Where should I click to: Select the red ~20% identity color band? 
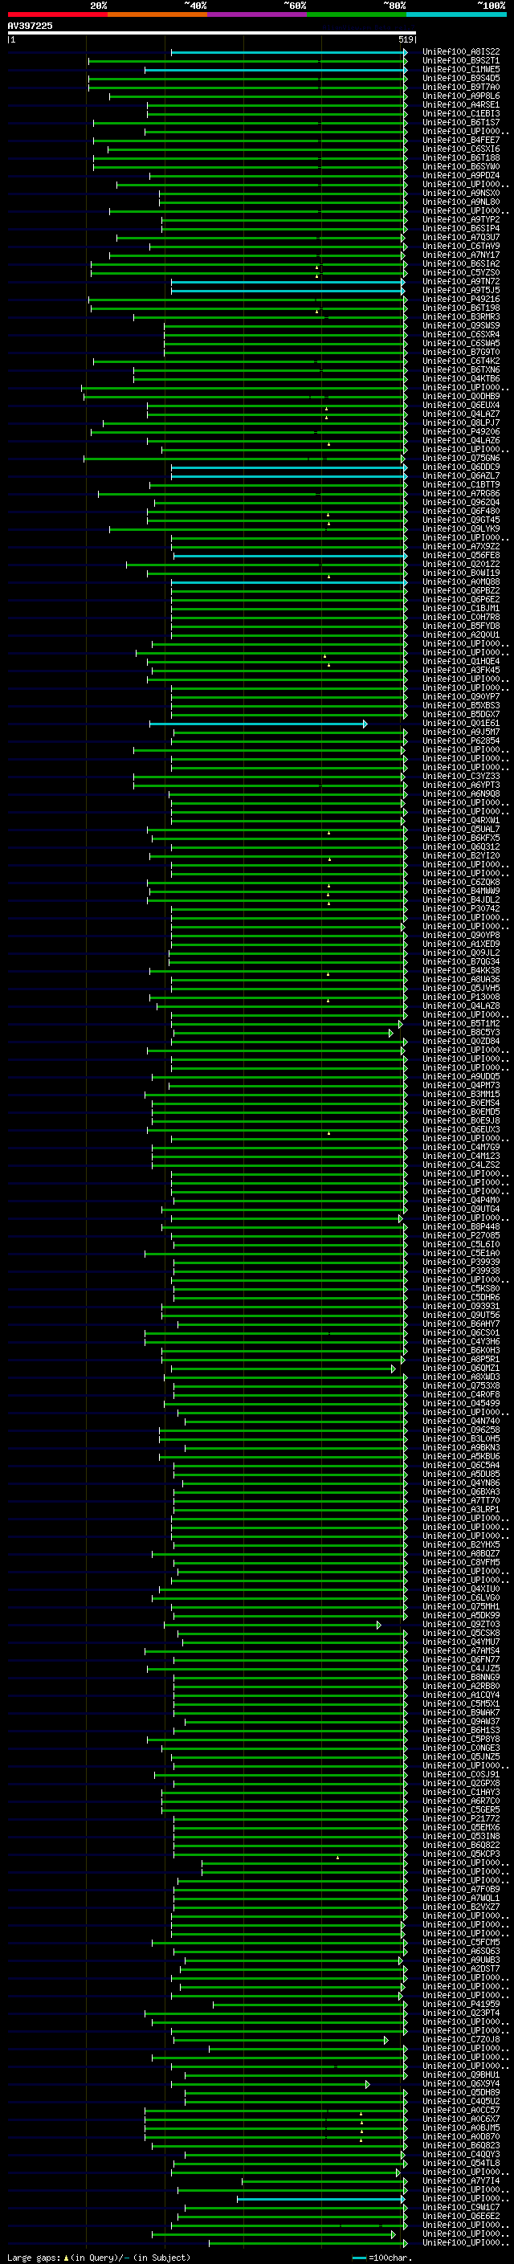57,14
